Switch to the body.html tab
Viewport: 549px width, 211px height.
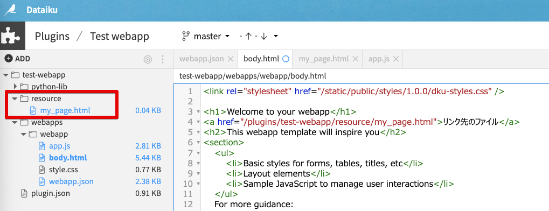261,59
